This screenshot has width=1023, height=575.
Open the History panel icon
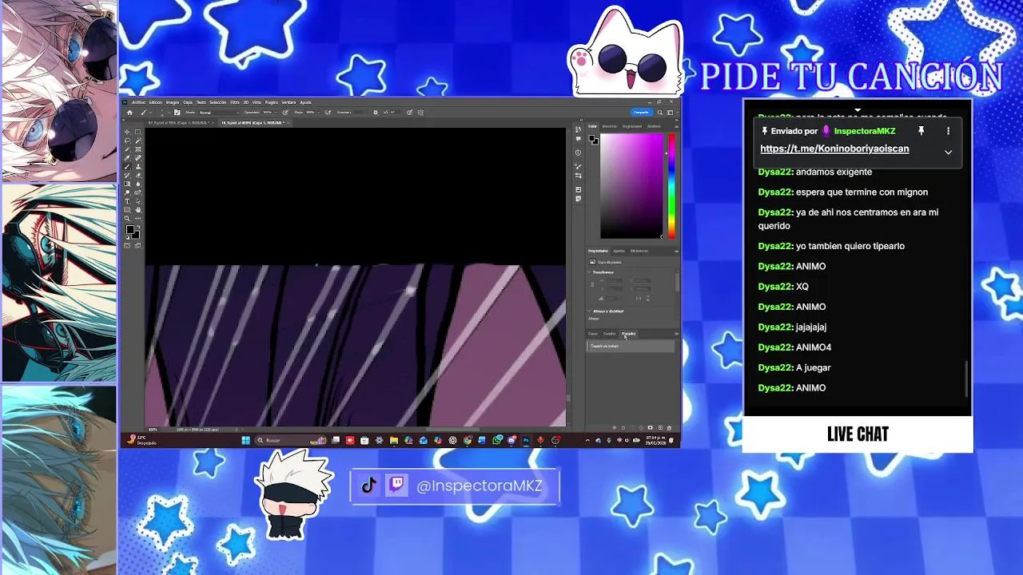click(x=578, y=129)
